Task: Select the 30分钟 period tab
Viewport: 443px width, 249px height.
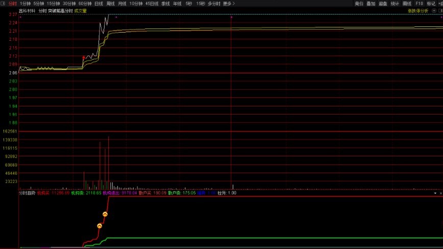Action: [69, 4]
